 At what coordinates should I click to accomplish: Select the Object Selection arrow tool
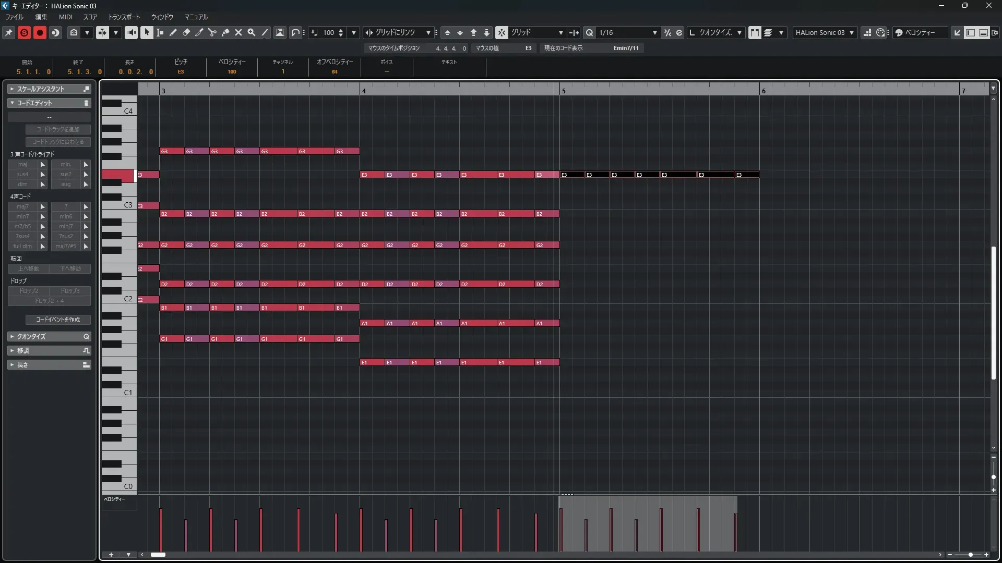[147, 32]
